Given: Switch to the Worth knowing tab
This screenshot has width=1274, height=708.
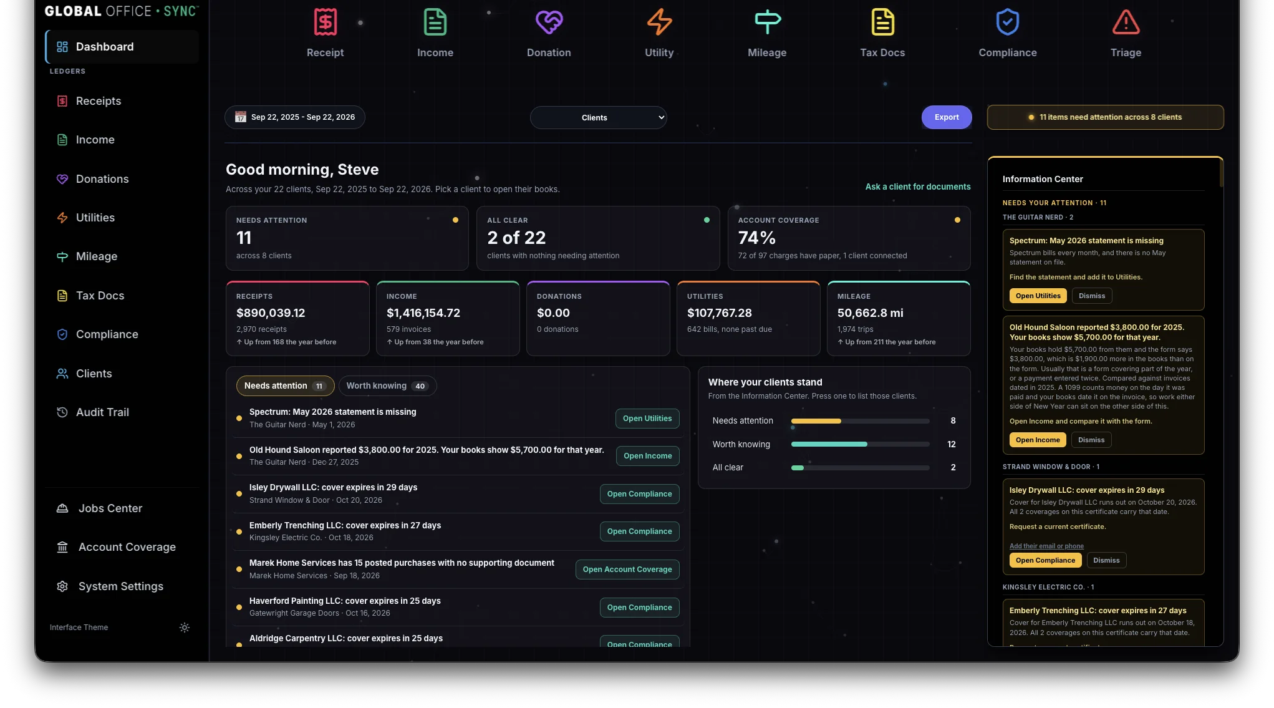Looking at the screenshot, I should 387,386.
